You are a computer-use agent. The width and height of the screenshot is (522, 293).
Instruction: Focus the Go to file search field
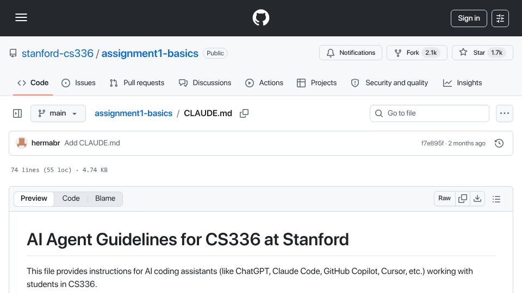point(430,113)
